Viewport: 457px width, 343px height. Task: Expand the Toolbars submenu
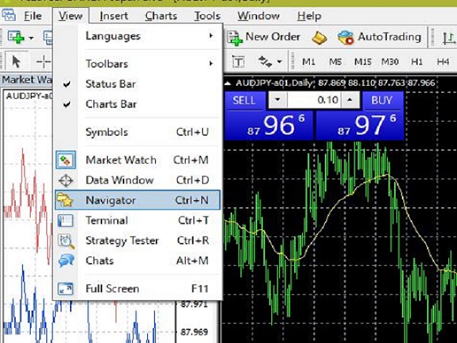pyautogui.click(x=137, y=64)
